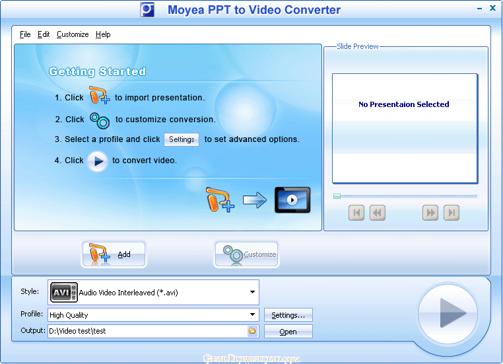Image resolution: width=503 pixels, height=364 pixels.
Task: Click the video player output icon
Action: pos(292,200)
